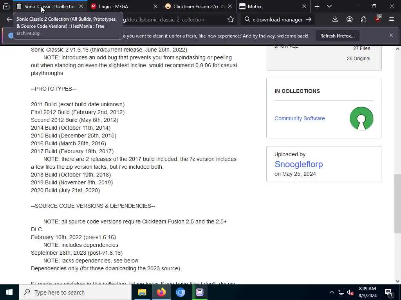Viewport: 401px width, 300px height.
Task: Click '--SOURCE CODE VERSIONS & DEPENDENCIES--' heading
Action: tap(93, 206)
